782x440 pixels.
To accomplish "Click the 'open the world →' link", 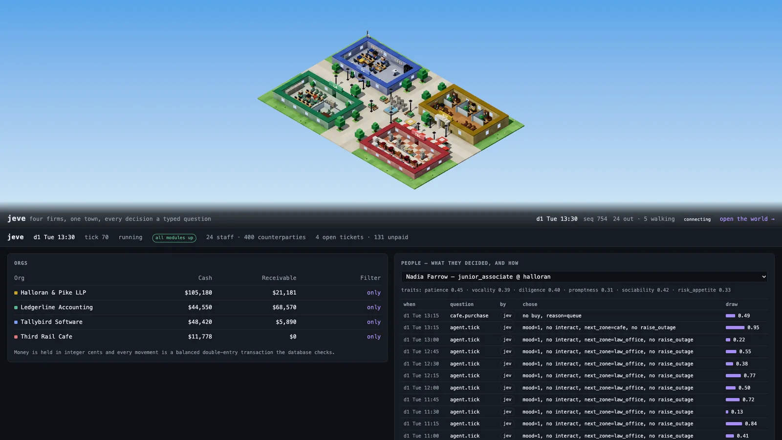I will [x=747, y=219].
